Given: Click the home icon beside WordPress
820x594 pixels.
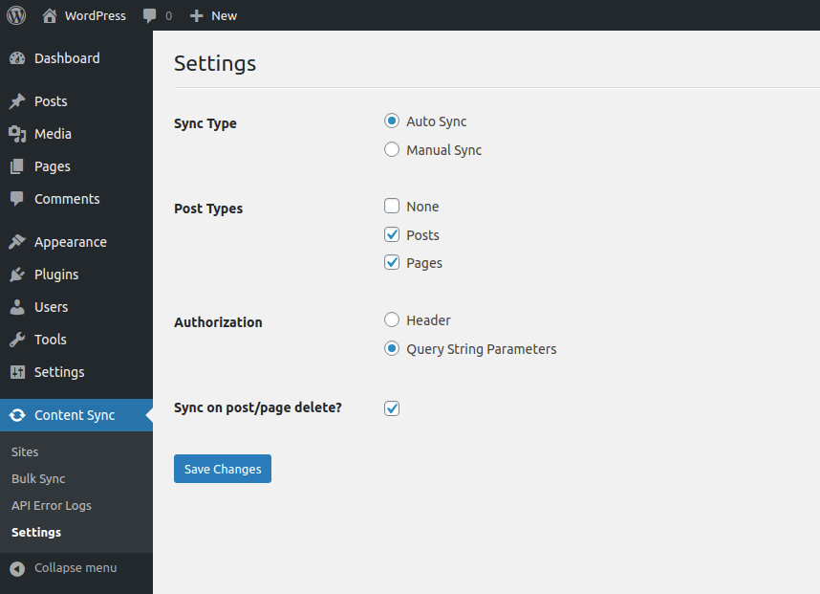Looking at the screenshot, I should click(x=50, y=15).
